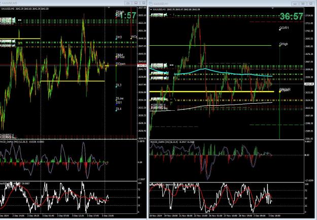The height and width of the screenshot is (220, 317).
Task: Select the WO label on M5 chart
Action: 134,37
